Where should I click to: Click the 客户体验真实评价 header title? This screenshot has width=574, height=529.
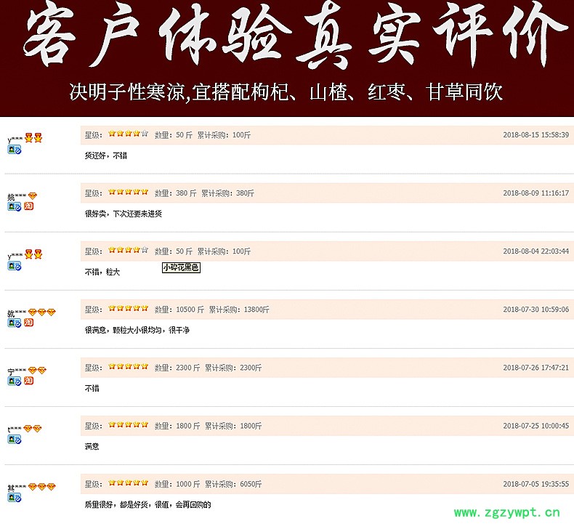coord(287,36)
